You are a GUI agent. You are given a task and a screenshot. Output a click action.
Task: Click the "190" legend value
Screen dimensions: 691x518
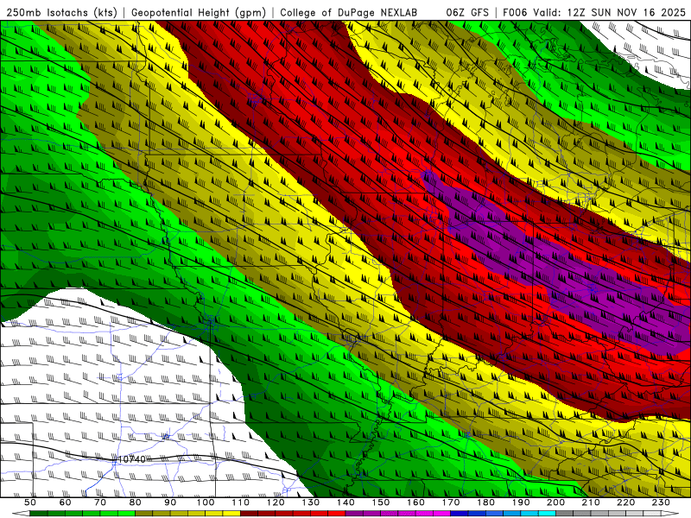[521, 502]
